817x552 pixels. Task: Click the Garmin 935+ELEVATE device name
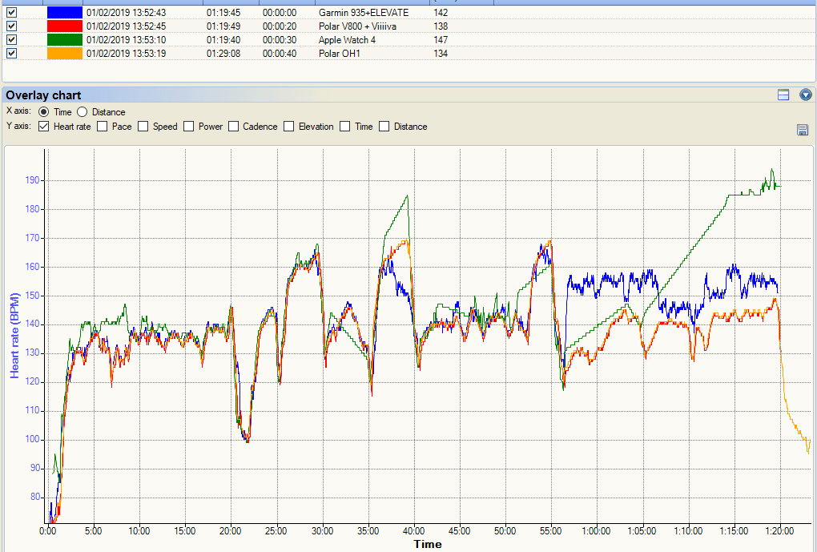(x=364, y=13)
